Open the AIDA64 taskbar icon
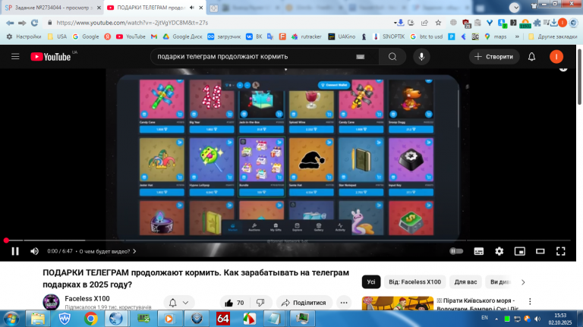 click(222, 319)
